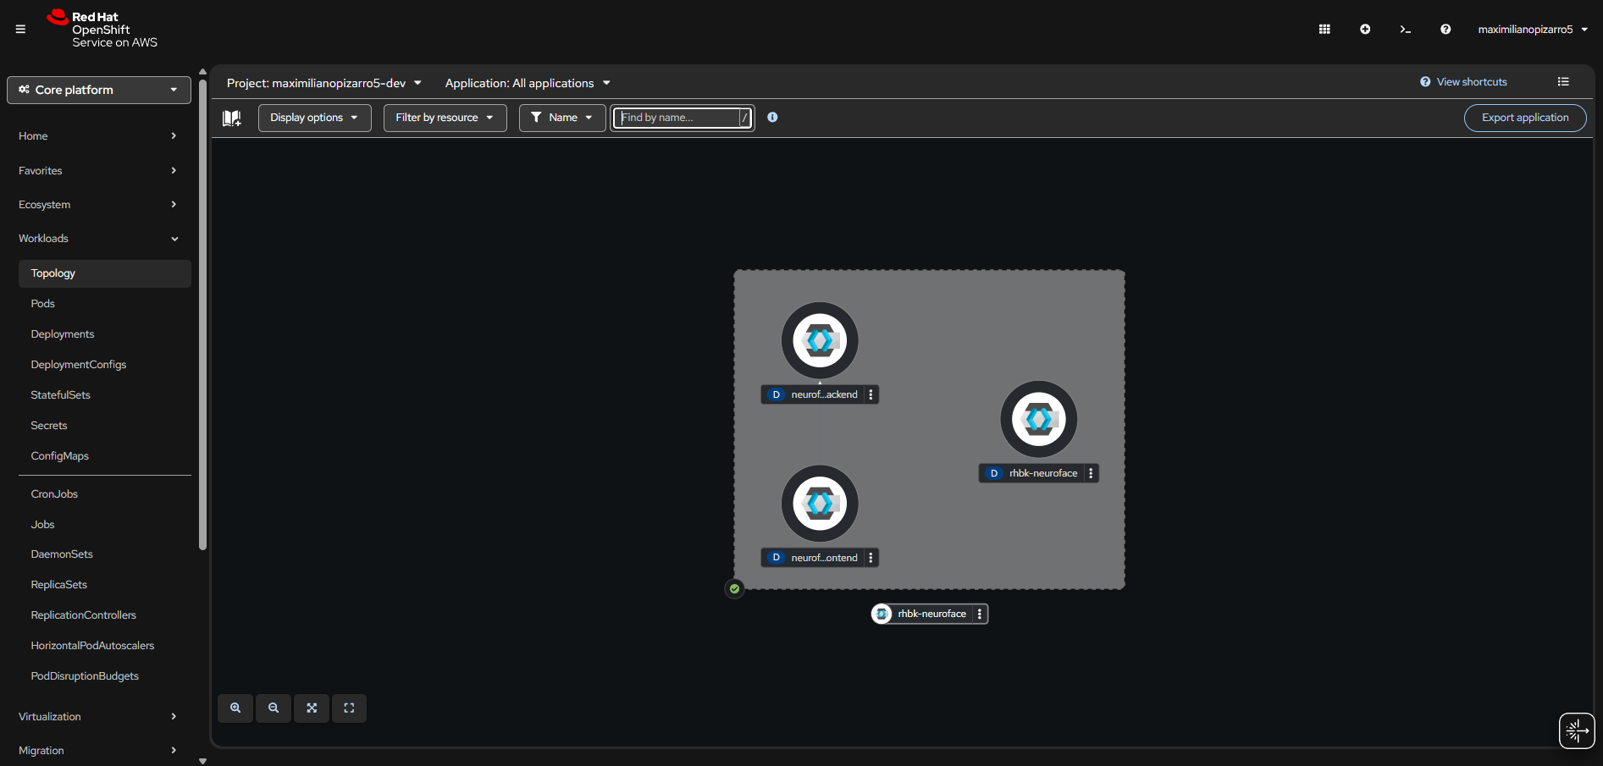Screen dimensions: 1603x766
Task: Click the quick create plus icon
Action: coord(1364,29)
